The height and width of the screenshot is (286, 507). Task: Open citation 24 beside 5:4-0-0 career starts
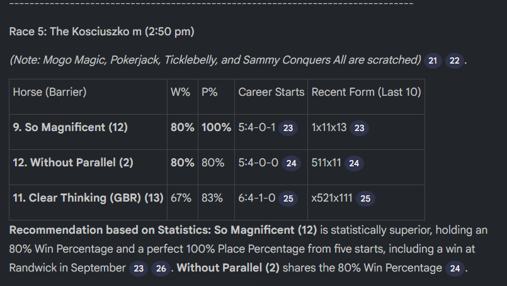(292, 163)
